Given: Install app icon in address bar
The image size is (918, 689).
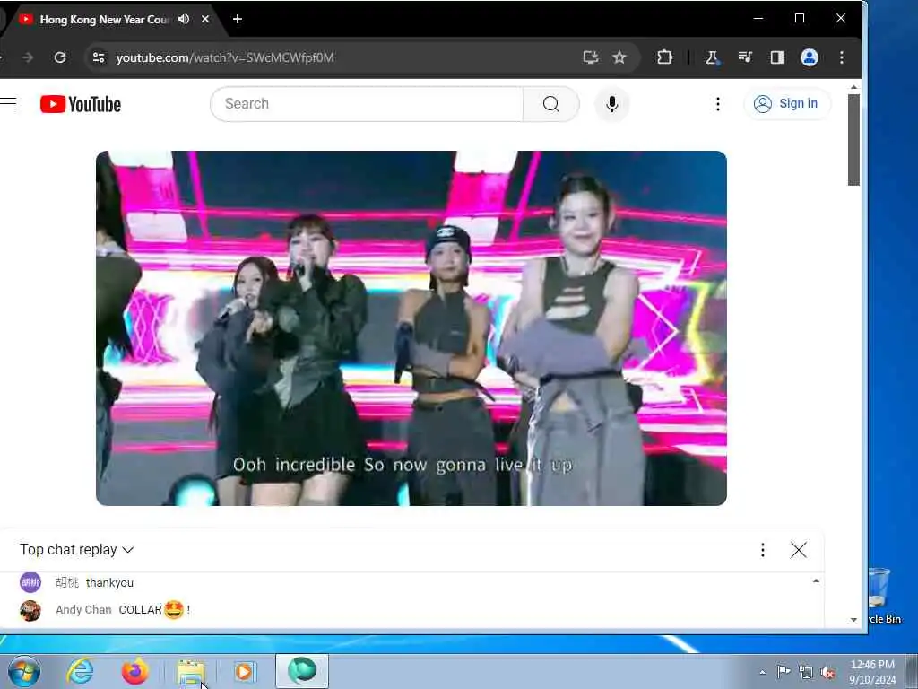Looking at the screenshot, I should coord(590,57).
